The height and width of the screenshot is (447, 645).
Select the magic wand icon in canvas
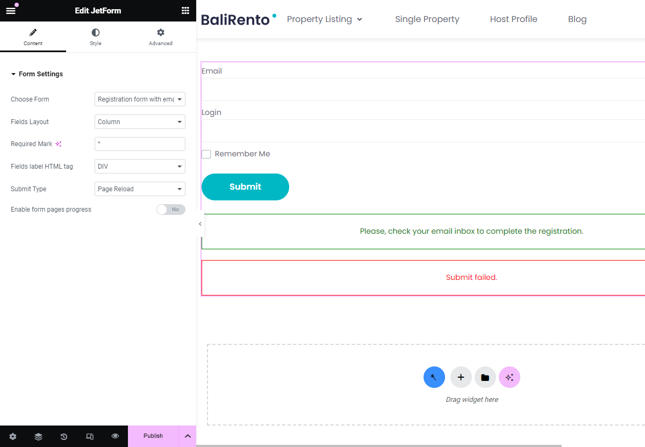[x=434, y=377]
